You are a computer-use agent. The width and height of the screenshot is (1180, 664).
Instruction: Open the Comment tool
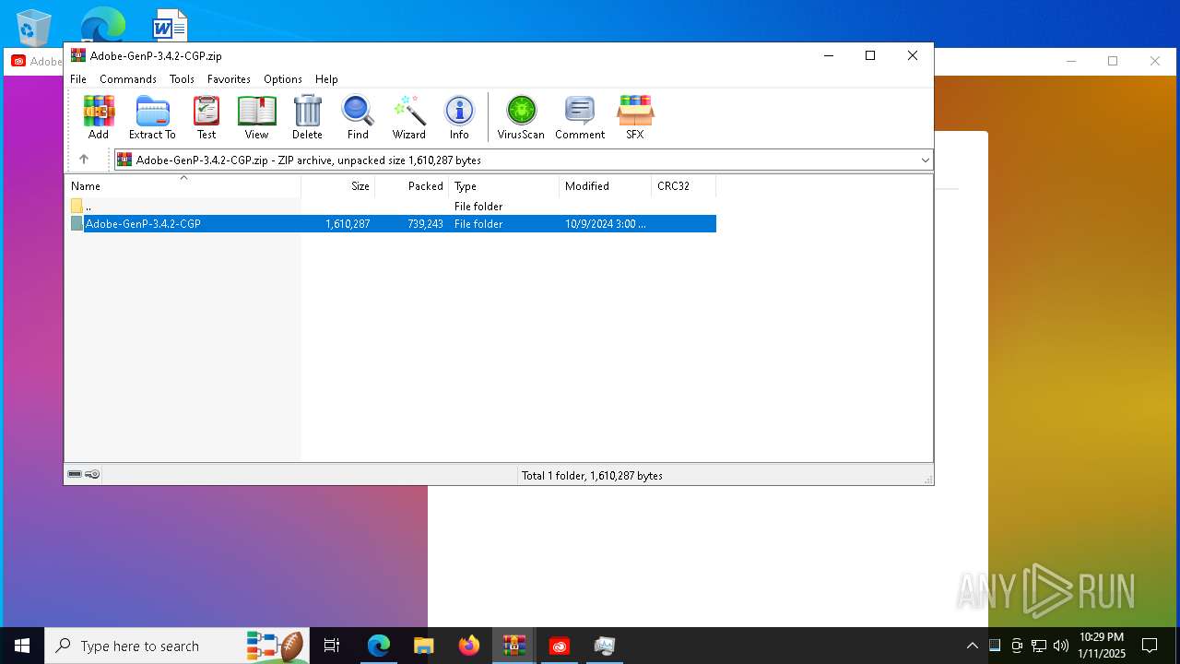[x=580, y=117]
